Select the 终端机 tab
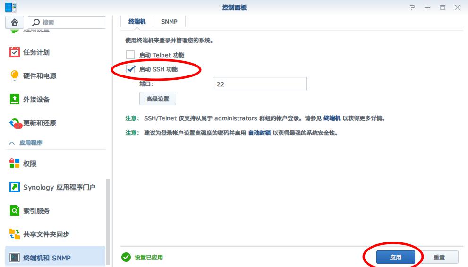468x267 pixels. click(x=137, y=22)
